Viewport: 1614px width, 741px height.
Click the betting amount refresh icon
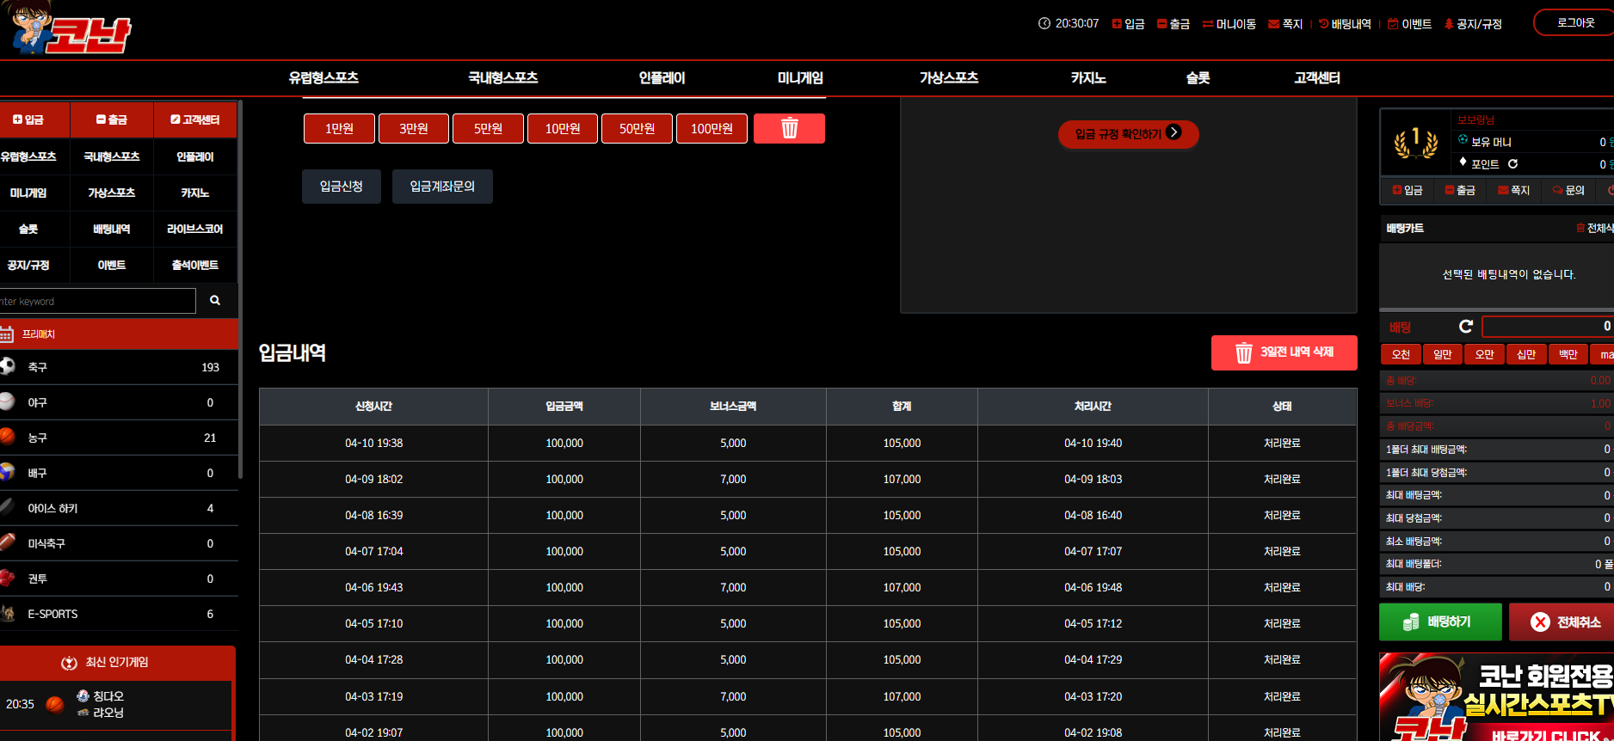click(1466, 326)
